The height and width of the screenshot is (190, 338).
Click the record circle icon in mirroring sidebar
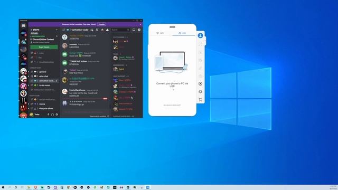coord(200,84)
